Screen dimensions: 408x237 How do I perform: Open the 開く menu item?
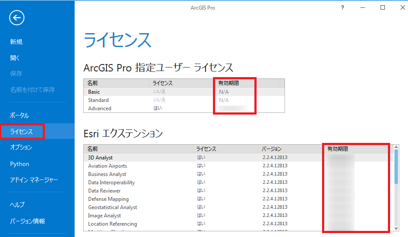point(15,58)
